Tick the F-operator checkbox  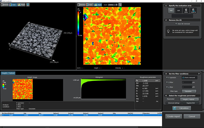coord(167,77)
